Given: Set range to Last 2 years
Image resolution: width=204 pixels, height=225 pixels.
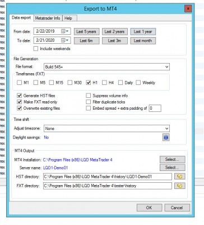Looking at the screenshot, I should 115,31.
